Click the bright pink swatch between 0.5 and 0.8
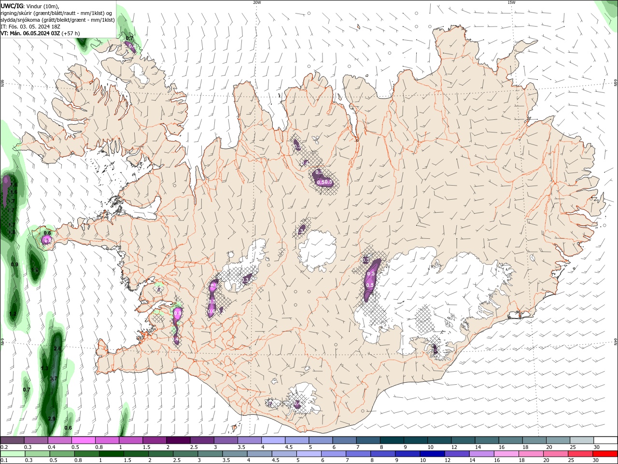618x464 pixels. 83,440
